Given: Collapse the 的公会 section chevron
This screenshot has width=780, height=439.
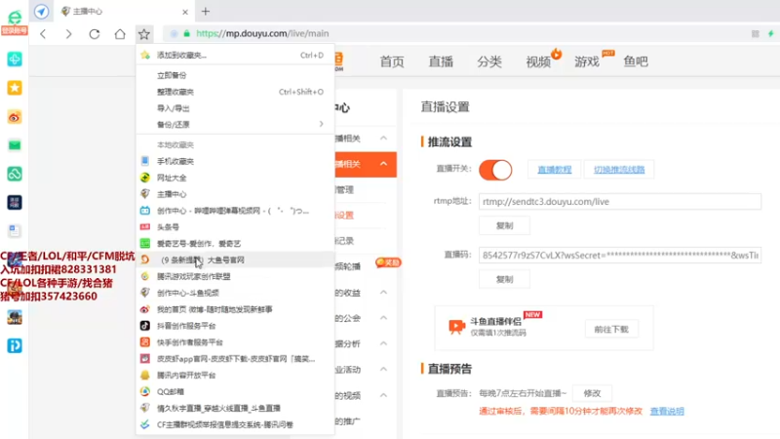Looking at the screenshot, I should pos(383,318).
